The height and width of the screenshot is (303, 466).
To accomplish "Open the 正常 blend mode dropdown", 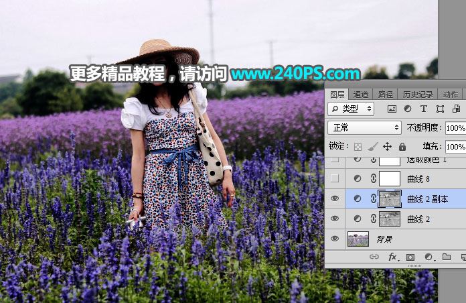I will coord(364,127).
